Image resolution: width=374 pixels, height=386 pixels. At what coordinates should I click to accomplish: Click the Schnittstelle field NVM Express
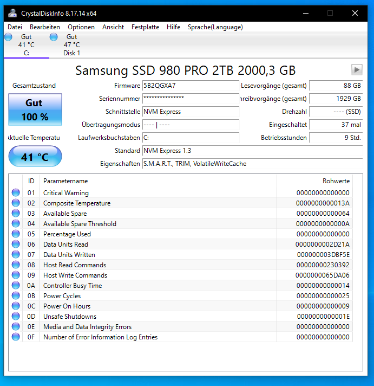coord(191,112)
